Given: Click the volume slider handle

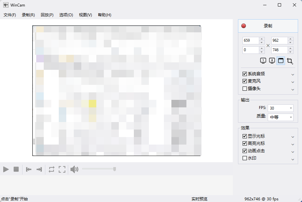Looking at the screenshot, I should click(115, 169).
